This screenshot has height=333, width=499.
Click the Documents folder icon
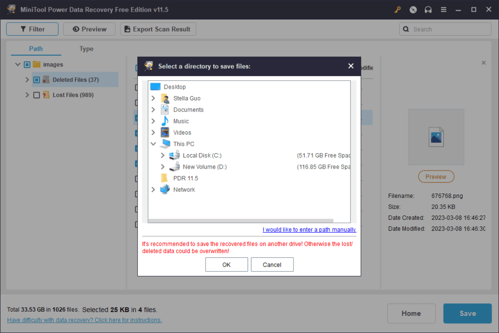165,110
